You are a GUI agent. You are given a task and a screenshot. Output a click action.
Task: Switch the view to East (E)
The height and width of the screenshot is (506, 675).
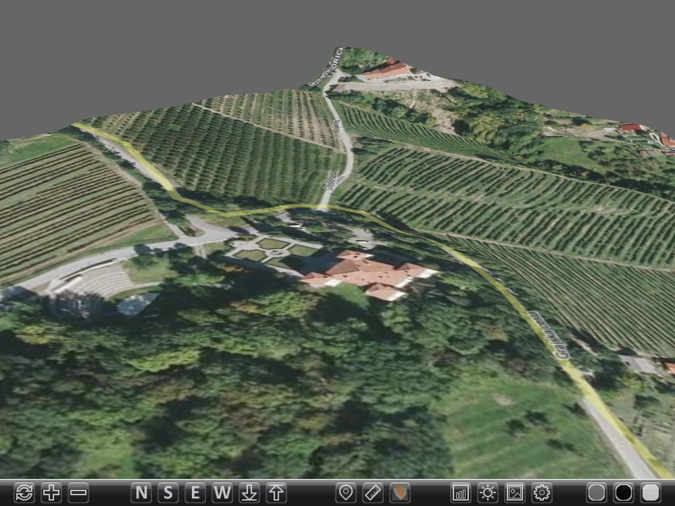pyautogui.click(x=195, y=493)
